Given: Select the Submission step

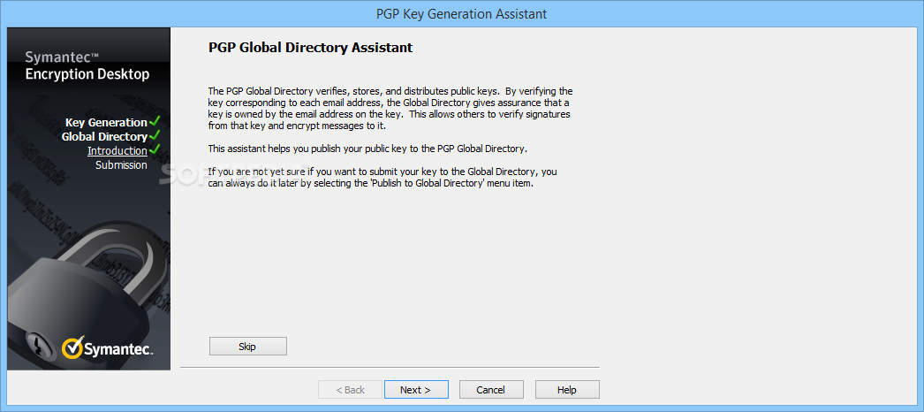Looking at the screenshot, I should click(x=121, y=165).
